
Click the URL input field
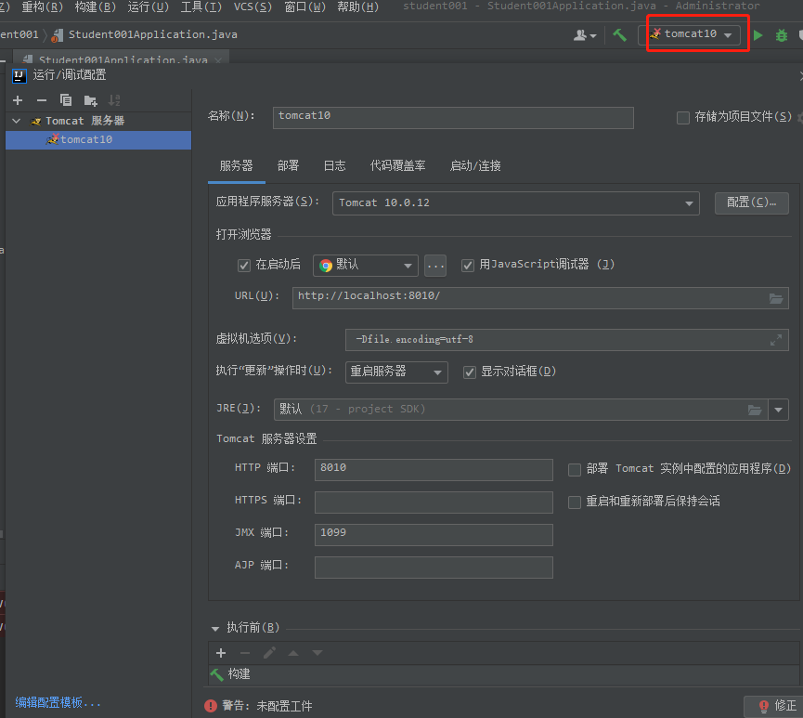(540, 298)
